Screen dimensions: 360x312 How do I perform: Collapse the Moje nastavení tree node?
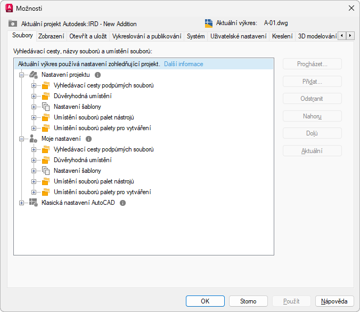(21, 139)
